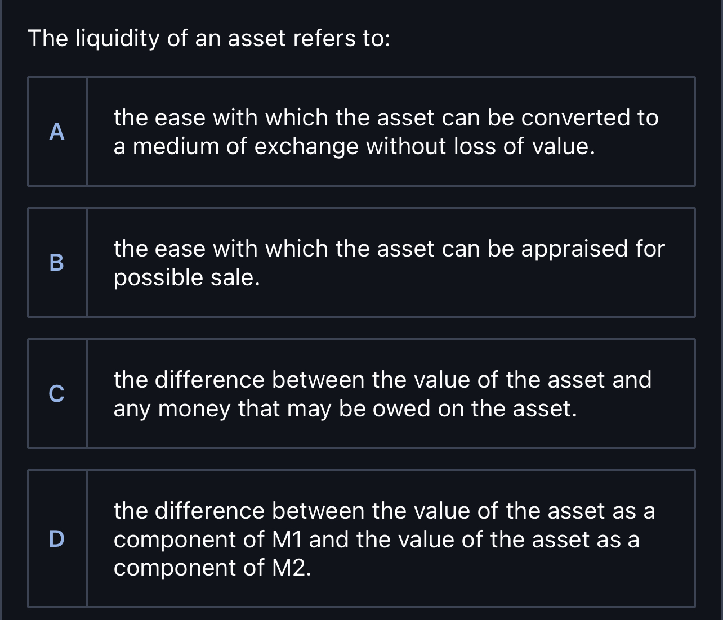The width and height of the screenshot is (723, 620).
Task: Choose the 'money that may be owed' answer
Action: tap(382, 393)
